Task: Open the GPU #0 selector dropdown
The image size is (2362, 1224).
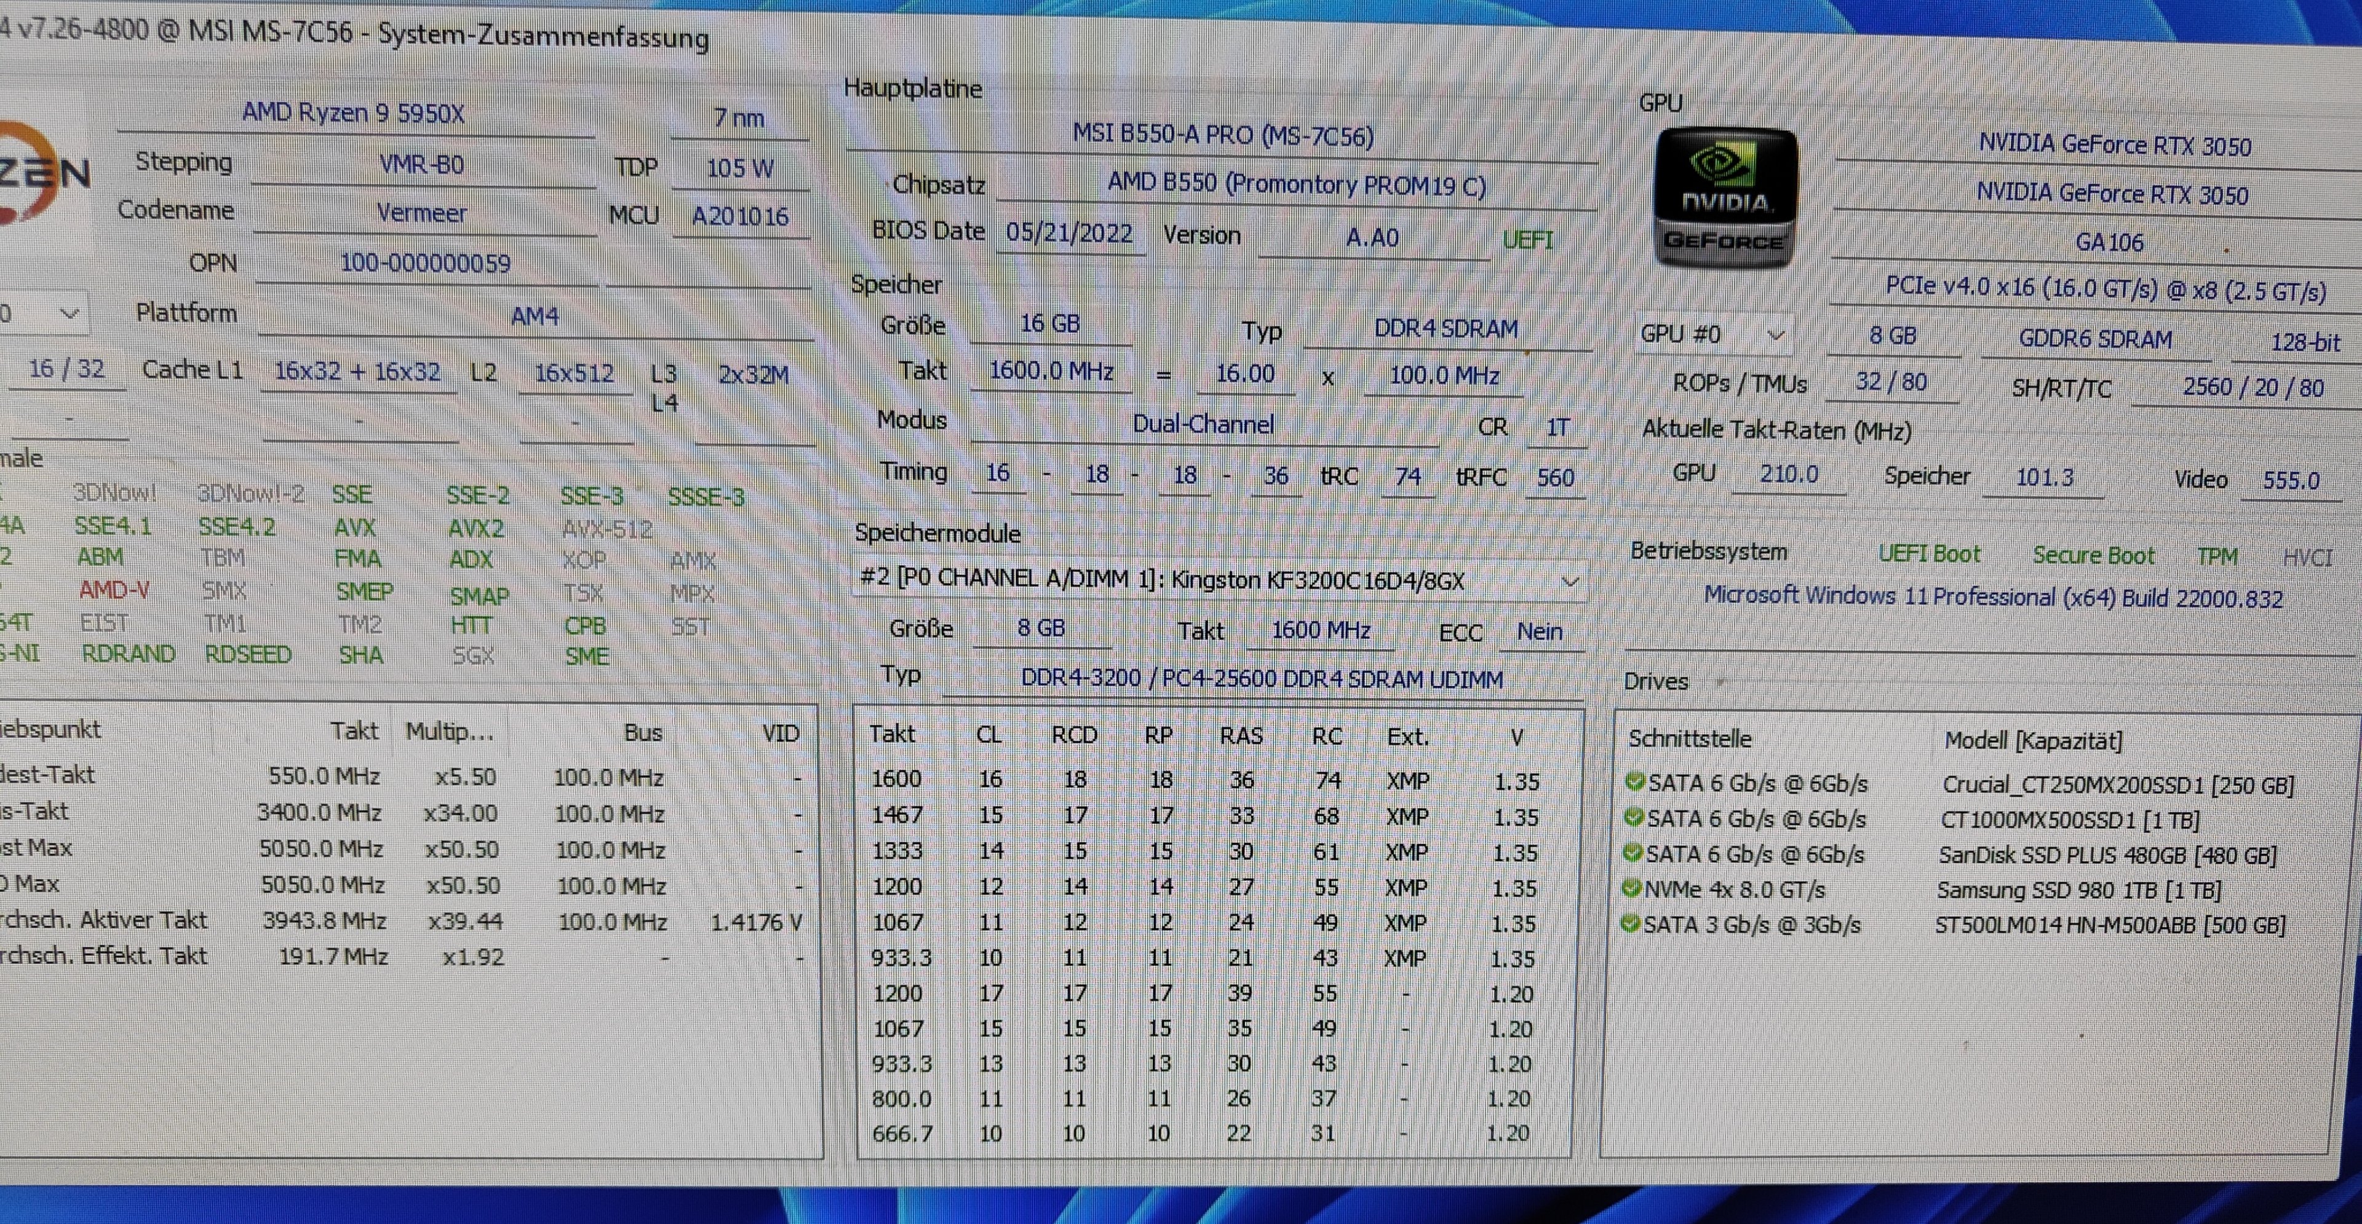Action: [x=1774, y=335]
